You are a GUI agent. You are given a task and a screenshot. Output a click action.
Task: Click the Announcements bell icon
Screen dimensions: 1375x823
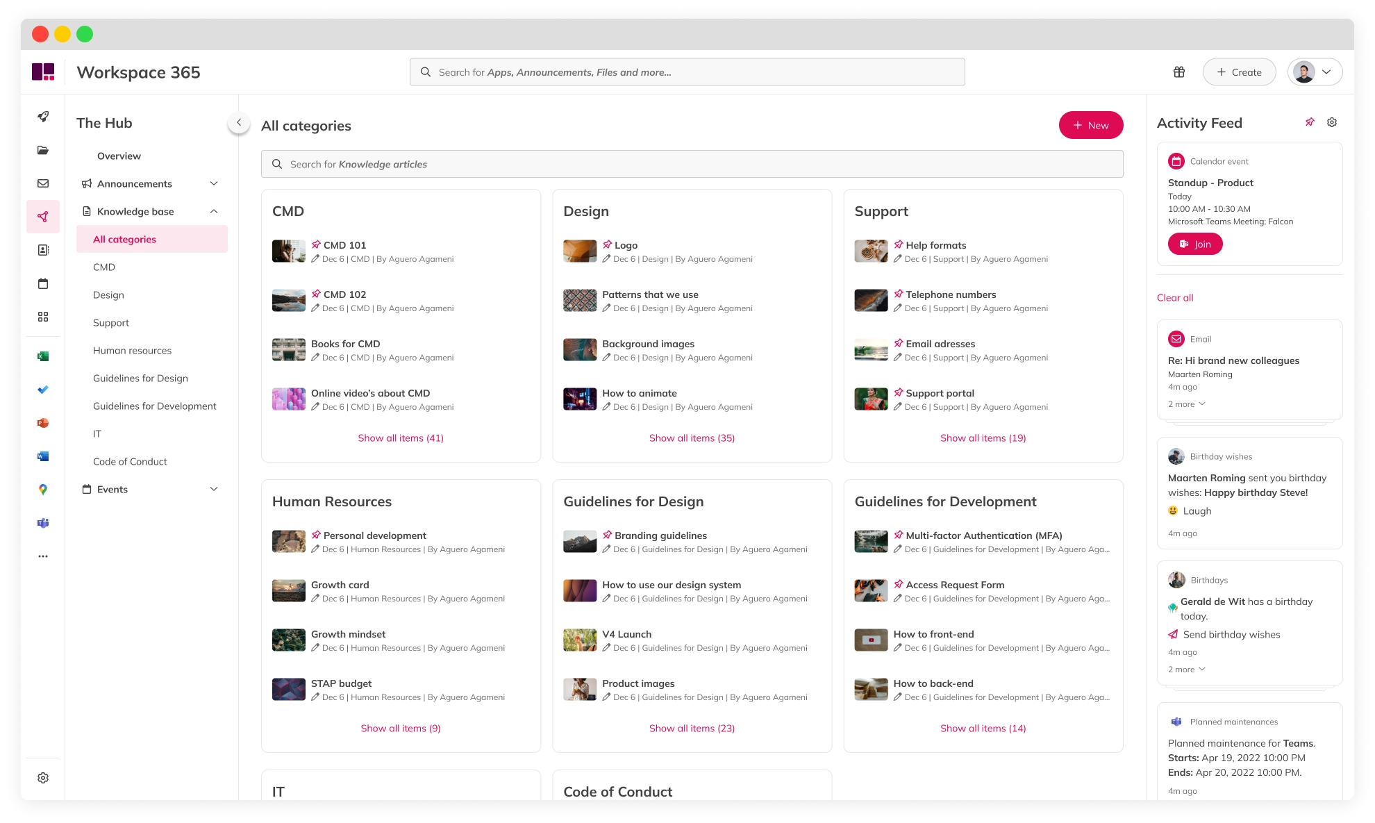pos(87,183)
